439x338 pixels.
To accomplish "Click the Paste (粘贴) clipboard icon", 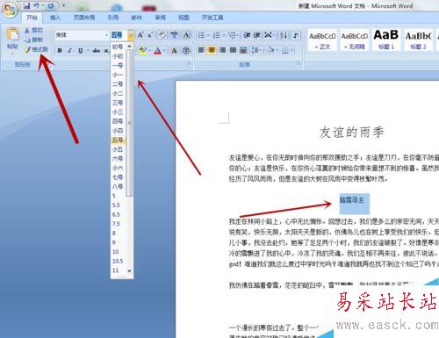I will click(12, 34).
